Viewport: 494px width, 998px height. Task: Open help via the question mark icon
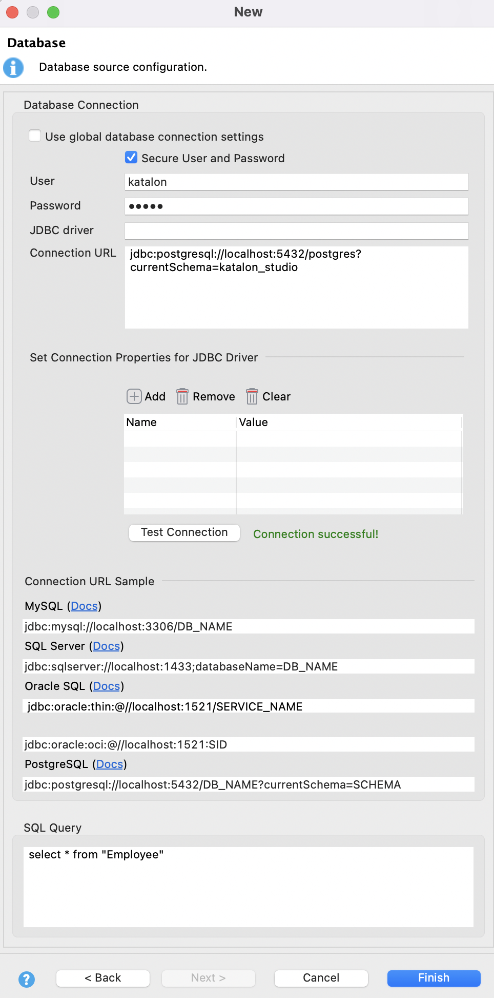tap(27, 979)
